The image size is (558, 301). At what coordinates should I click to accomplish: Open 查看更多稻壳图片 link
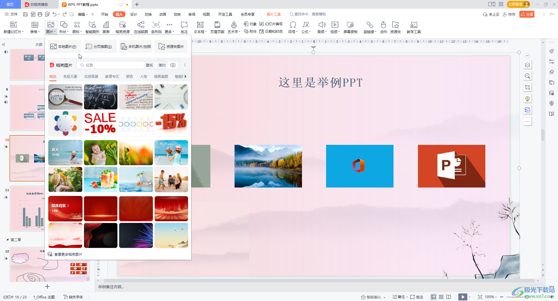(x=65, y=254)
